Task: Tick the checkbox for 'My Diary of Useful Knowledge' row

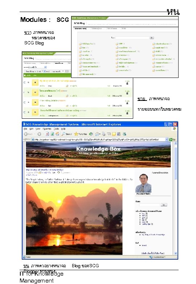Action: (25, 82)
